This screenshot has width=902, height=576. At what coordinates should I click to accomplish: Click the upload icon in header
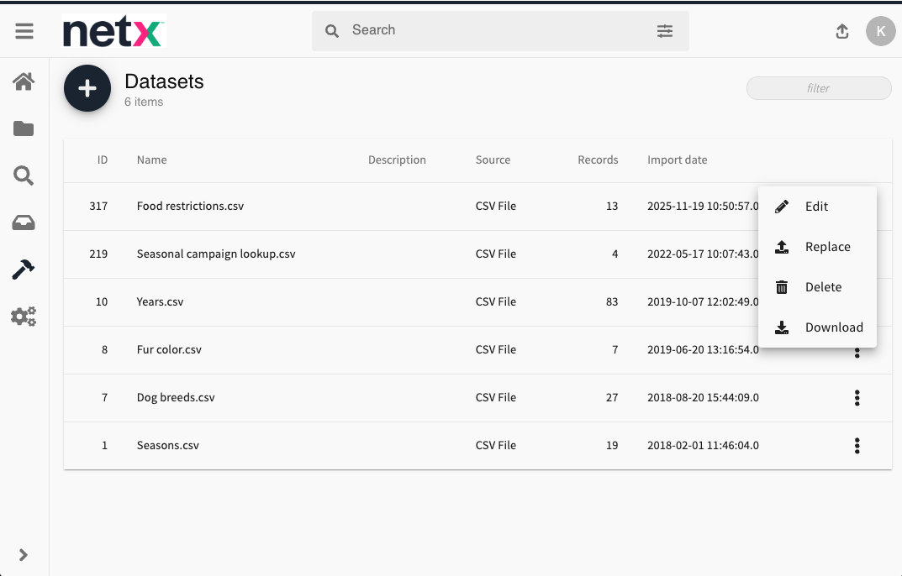tap(842, 31)
